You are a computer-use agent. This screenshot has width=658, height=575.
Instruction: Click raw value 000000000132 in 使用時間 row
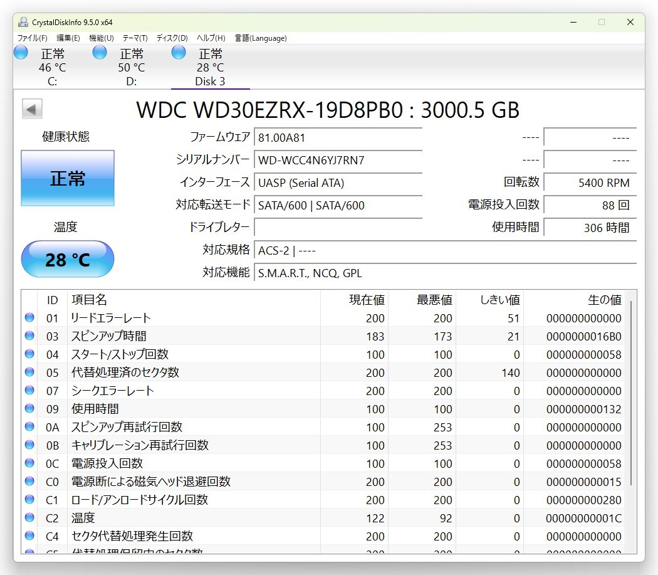pos(583,409)
